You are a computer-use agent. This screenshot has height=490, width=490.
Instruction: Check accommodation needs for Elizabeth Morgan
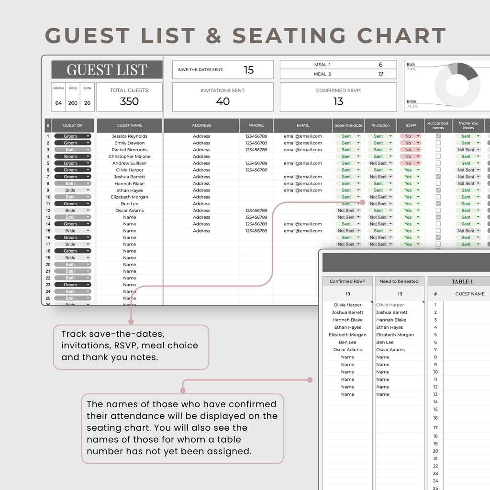[x=438, y=197]
